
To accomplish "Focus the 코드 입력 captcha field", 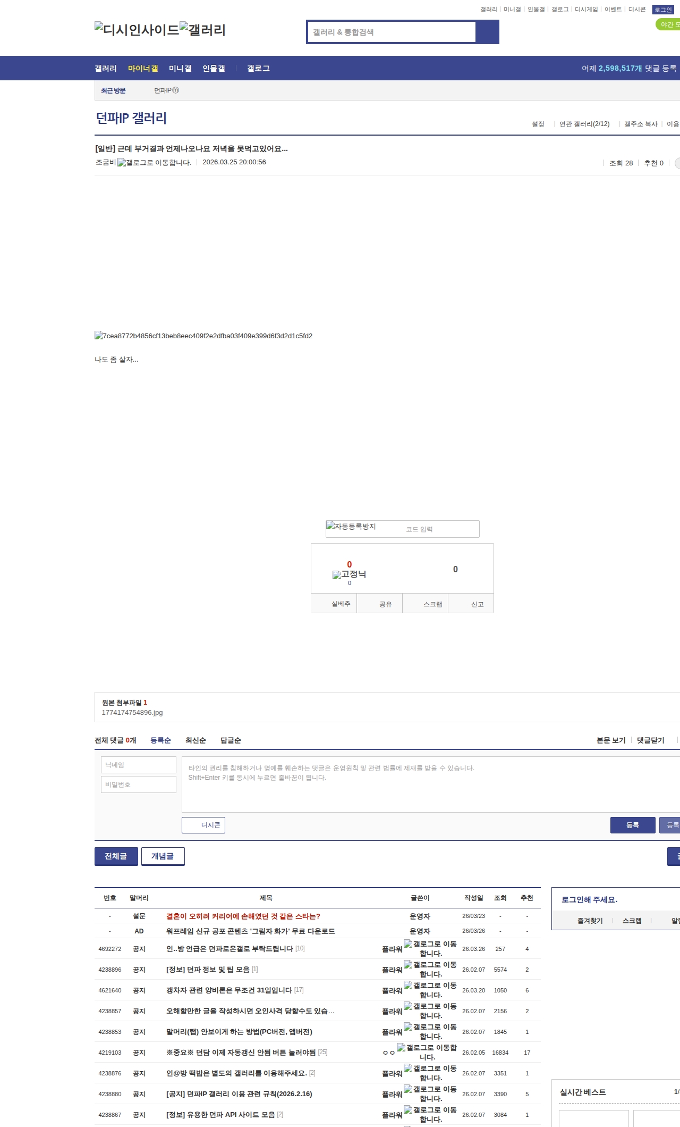I will click(440, 529).
